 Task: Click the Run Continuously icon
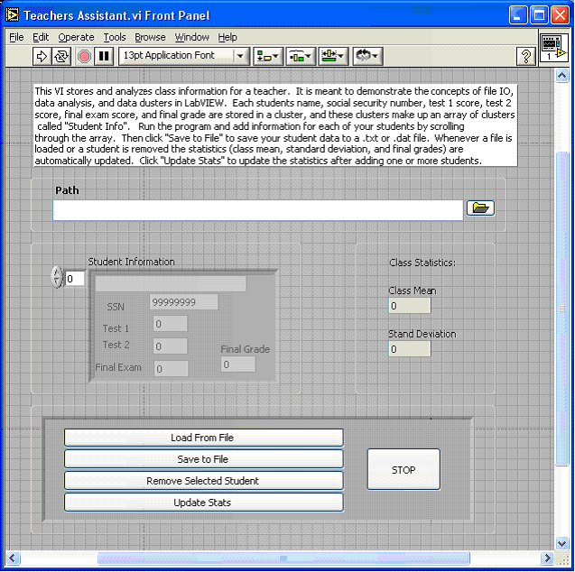pyautogui.click(x=61, y=56)
